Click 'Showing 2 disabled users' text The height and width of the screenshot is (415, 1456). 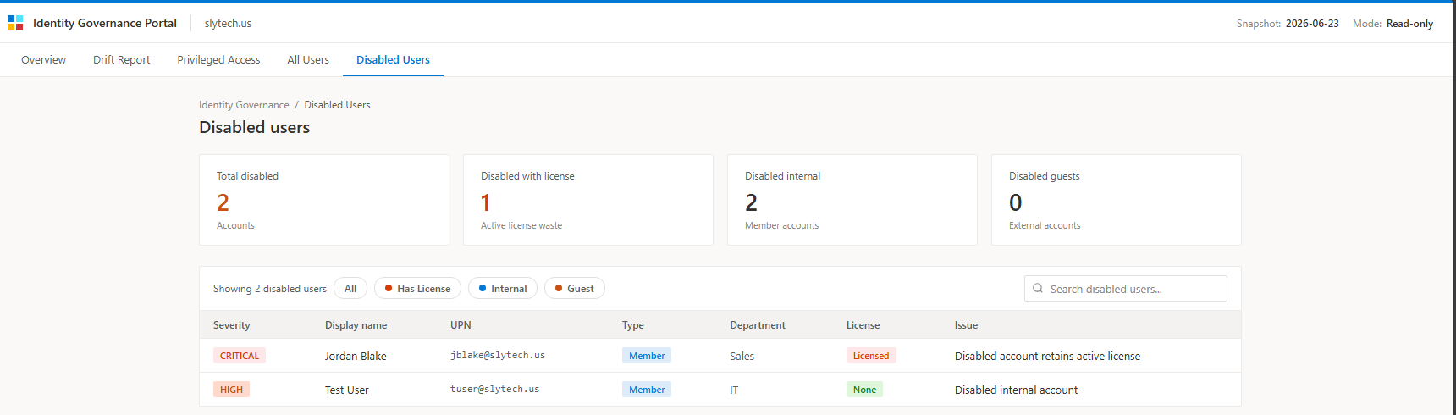[x=270, y=289]
